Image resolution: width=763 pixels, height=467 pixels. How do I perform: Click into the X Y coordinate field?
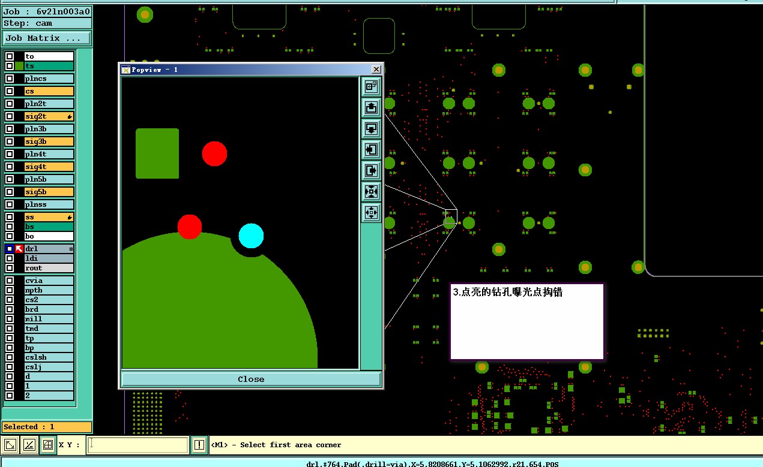click(137, 445)
